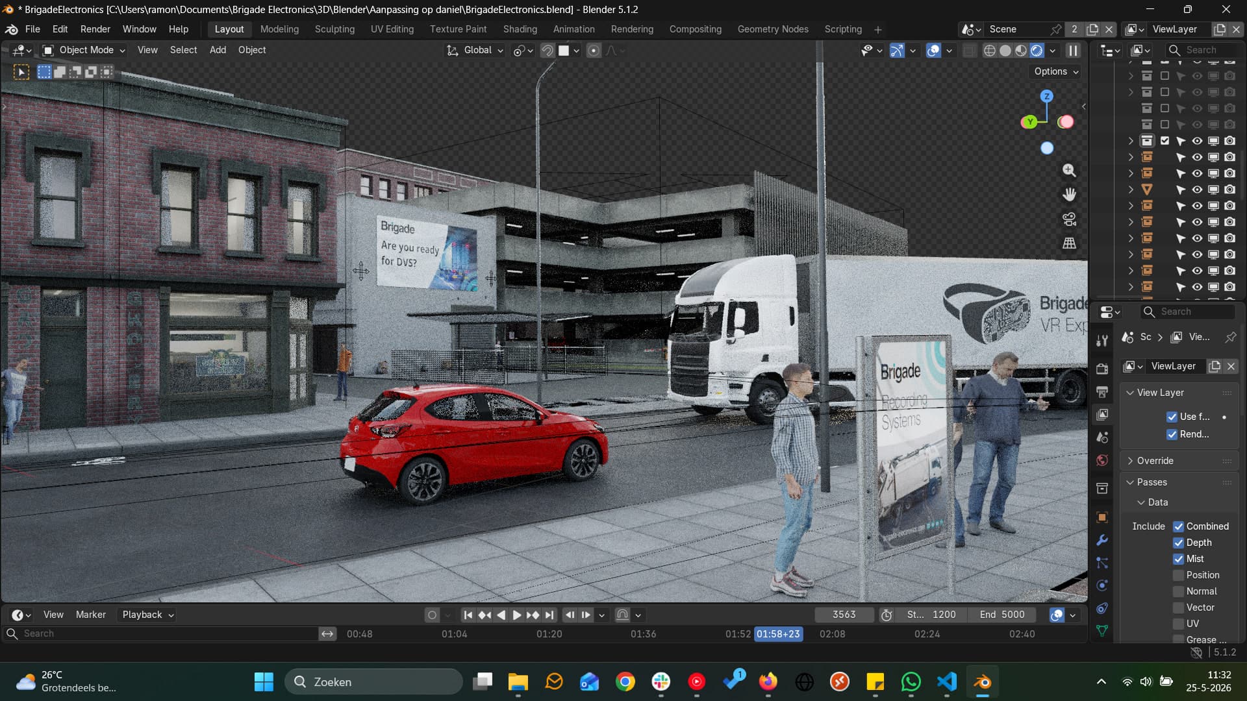Open the Modifiers properties tab
This screenshot has height=701, width=1247.
(x=1102, y=540)
